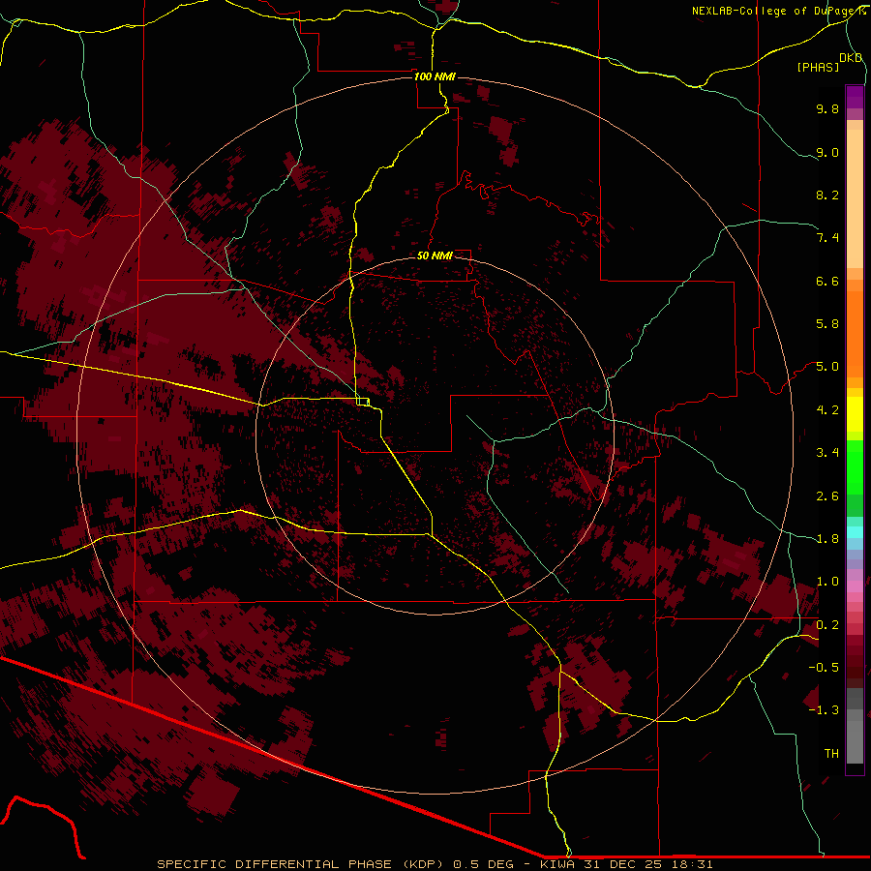
Task: Click the 100 NMI range ring label
Action: tap(435, 76)
